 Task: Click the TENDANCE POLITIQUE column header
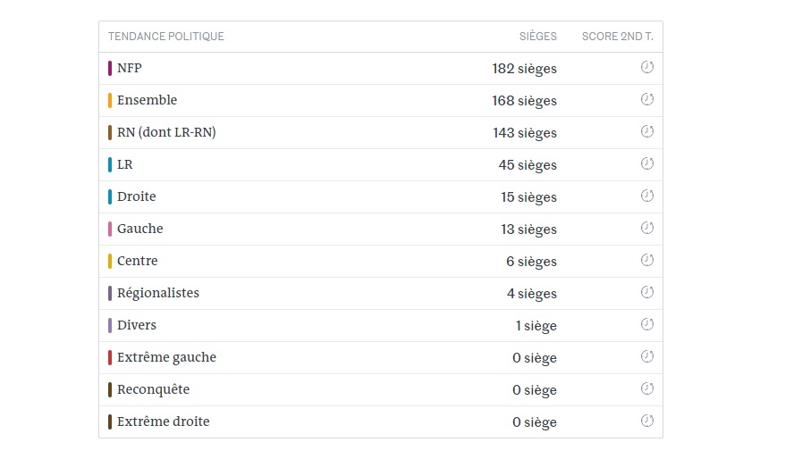point(166,37)
